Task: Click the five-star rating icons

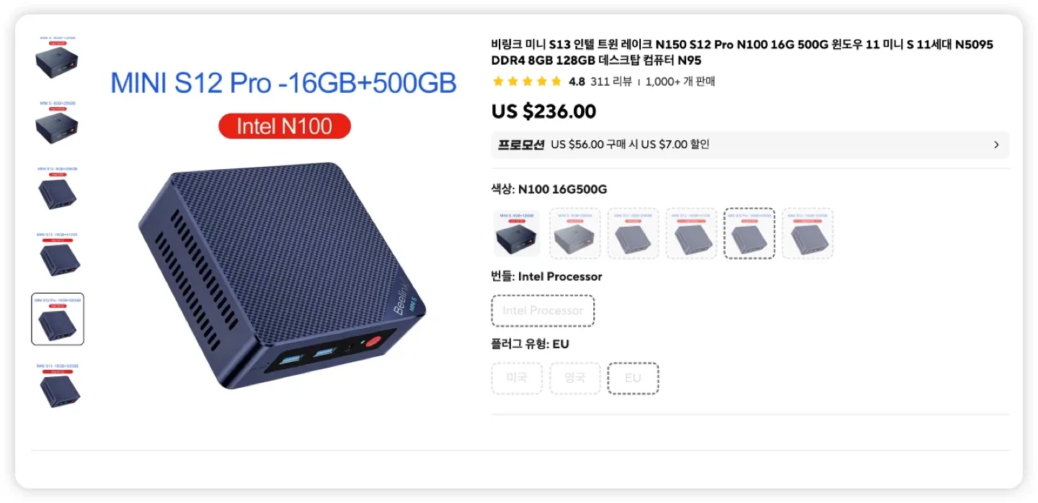Action: pos(526,82)
